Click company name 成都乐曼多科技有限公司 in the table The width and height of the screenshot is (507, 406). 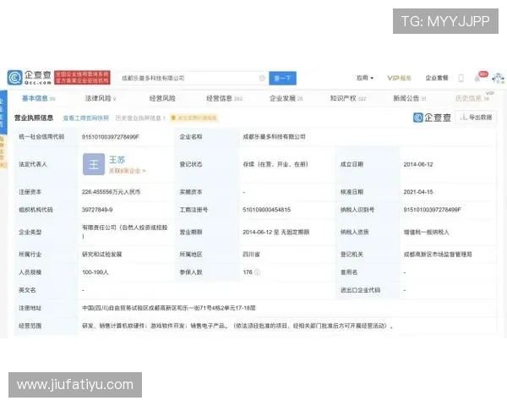274,137
